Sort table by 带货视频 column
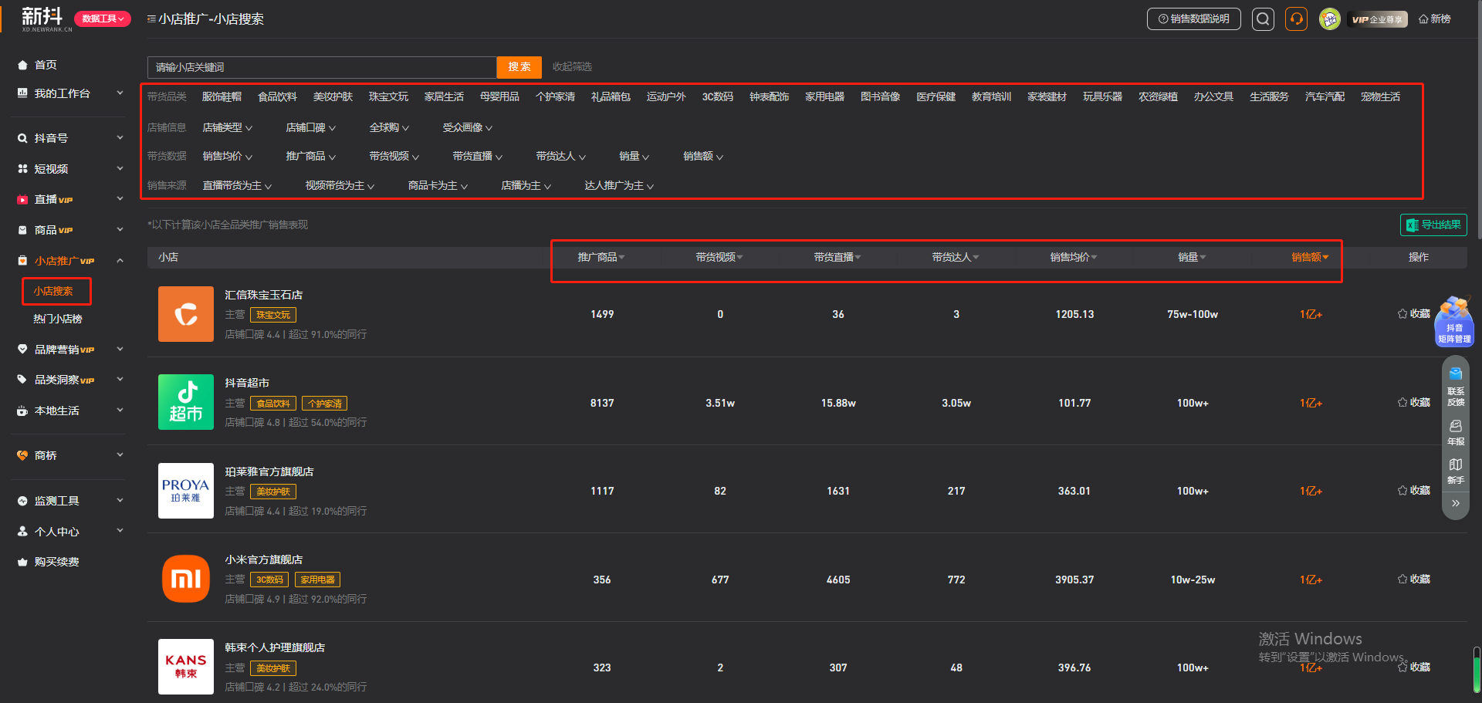This screenshot has width=1482, height=703. [719, 257]
